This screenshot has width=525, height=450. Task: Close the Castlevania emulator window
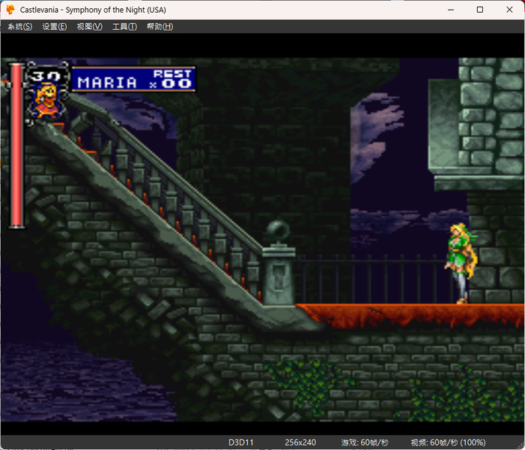509,10
